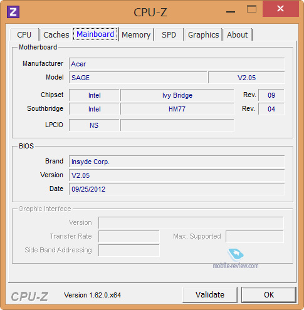Close the CPU-Z window

click(x=280, y=9)
